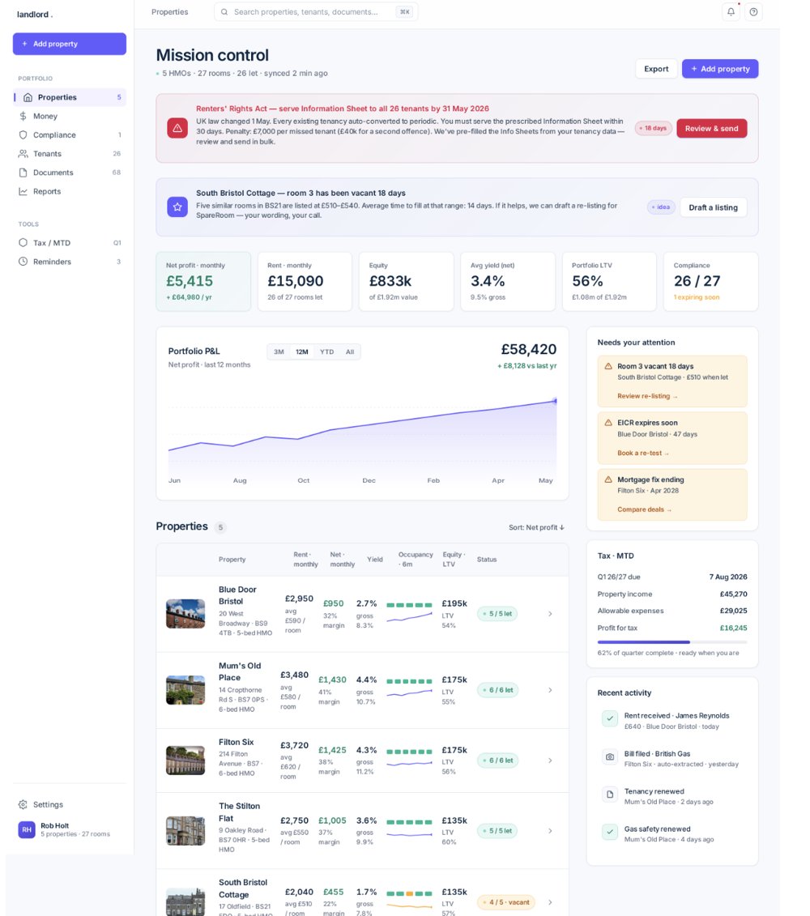Click the Export button

[656, 69]
